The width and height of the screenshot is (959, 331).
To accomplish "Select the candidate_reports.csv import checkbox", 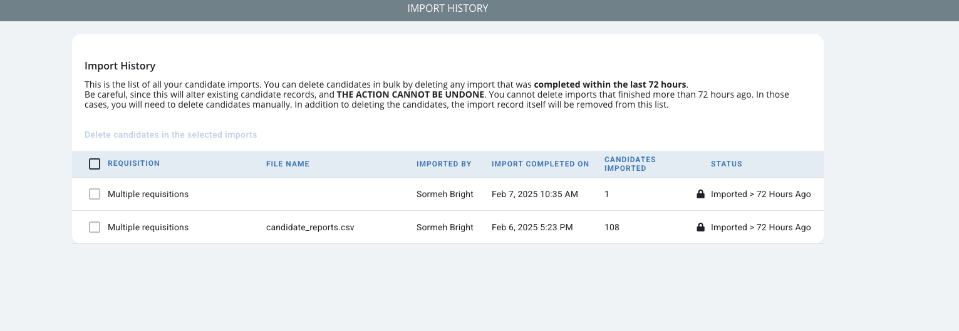I will 95,227.
